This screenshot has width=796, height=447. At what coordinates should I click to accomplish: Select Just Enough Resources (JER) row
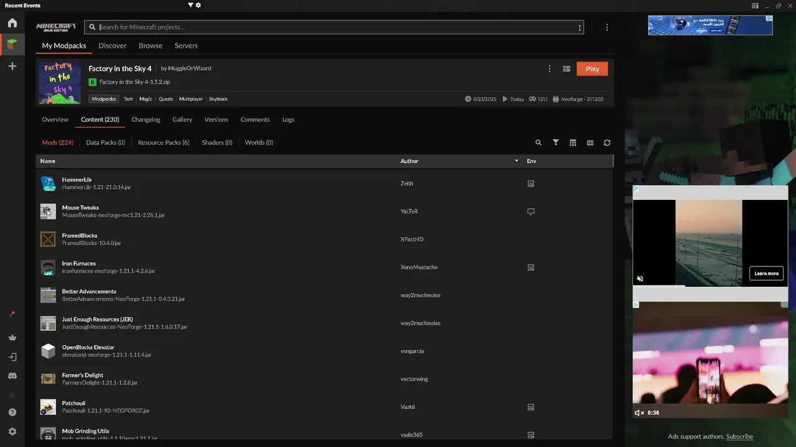(324, 323)
